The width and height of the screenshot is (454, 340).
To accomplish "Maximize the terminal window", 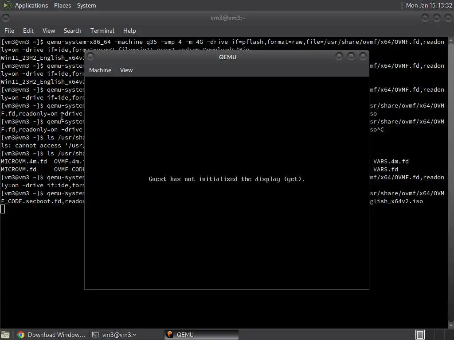I will coord(437,18).
